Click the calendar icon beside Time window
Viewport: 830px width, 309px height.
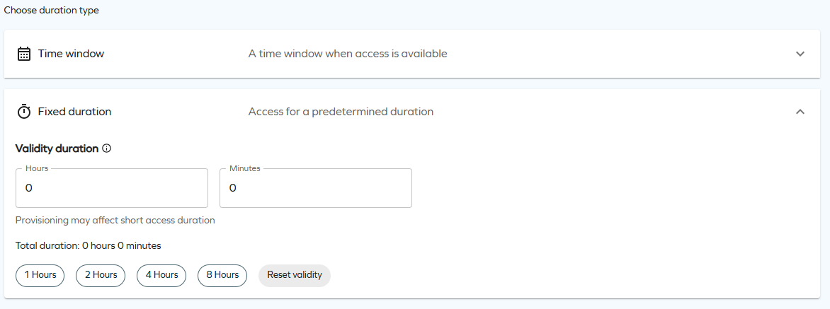pos(24,54)
